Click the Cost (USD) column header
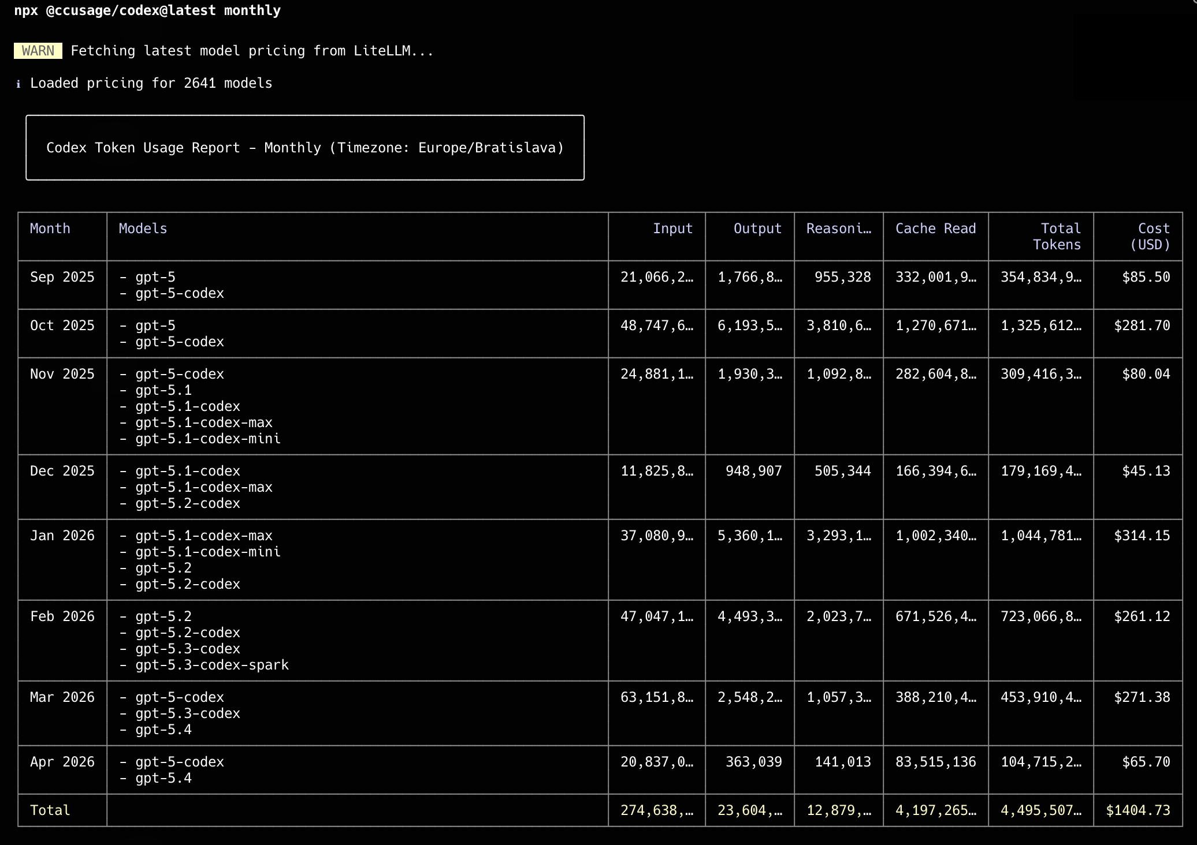1197x845 pixels. click(x=1153, y=237)
